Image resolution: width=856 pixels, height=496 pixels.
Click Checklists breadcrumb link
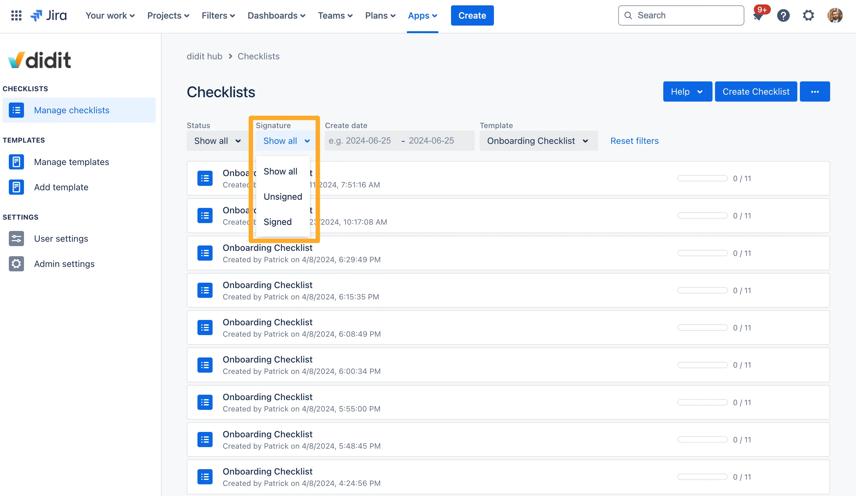pos(259,56)
